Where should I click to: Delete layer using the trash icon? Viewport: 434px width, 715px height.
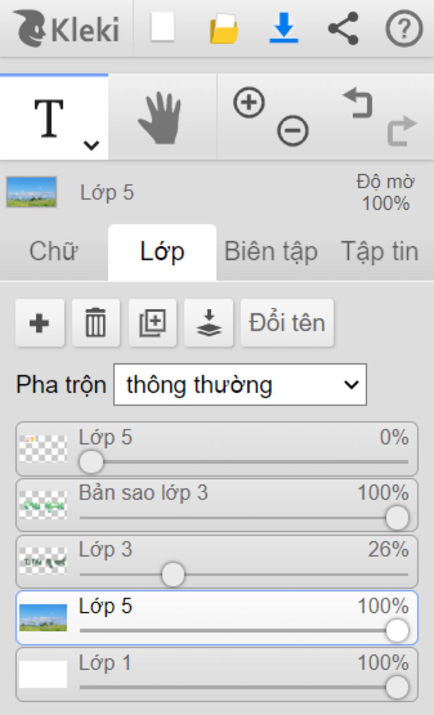click(96, 323)
